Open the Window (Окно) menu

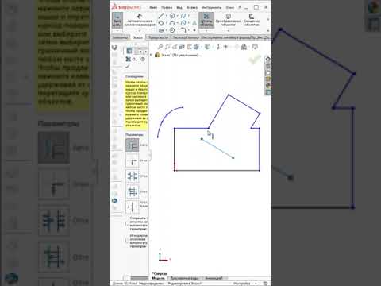click(229, 7)
